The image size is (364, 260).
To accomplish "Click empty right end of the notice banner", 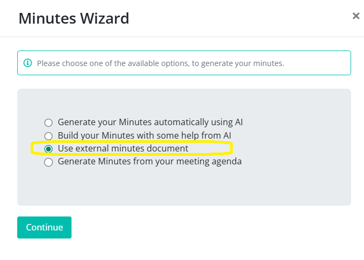I will coord(323,63).
